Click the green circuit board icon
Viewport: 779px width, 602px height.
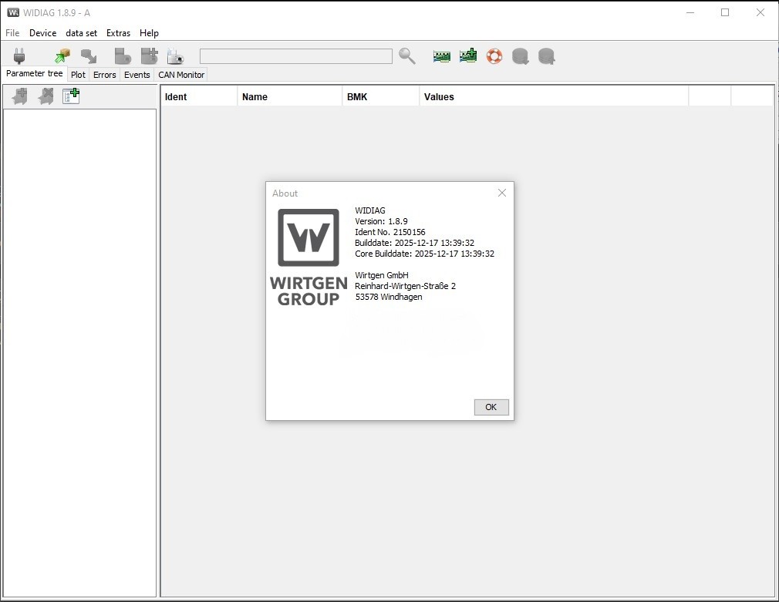pos(442,56)
